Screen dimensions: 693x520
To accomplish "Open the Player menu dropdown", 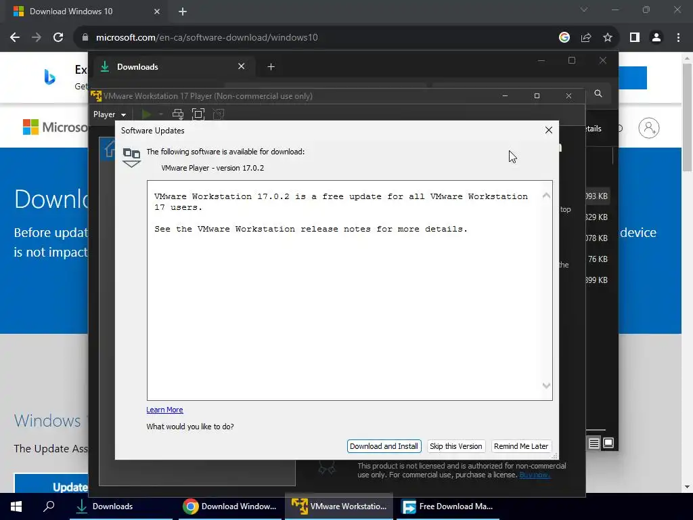I will 109,114.
